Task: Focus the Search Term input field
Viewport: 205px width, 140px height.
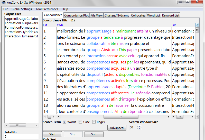Action: pyautogui.click(x=75, y=128)
